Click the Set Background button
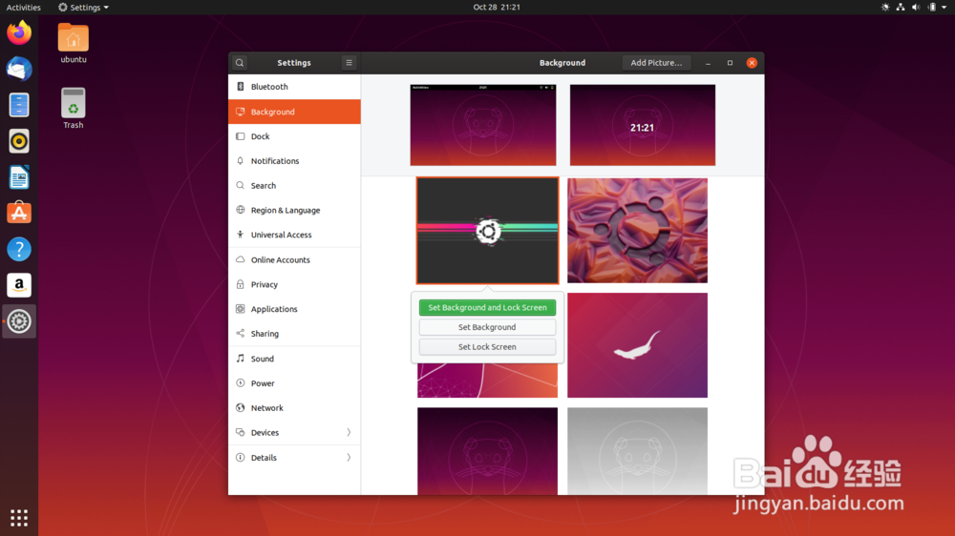This screenshot has width=955, height=536. pyautogui.click(x=487, y=327)
